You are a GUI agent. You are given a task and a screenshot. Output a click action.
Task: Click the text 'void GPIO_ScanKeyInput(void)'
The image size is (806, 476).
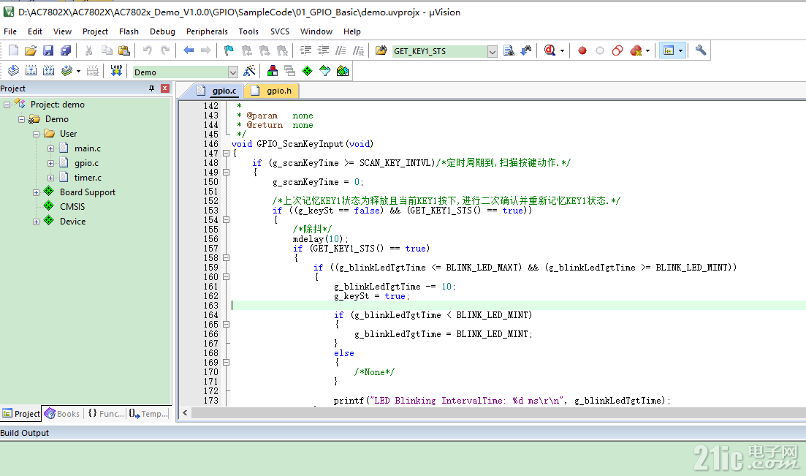pyautogui.click(x=303, y=144)
